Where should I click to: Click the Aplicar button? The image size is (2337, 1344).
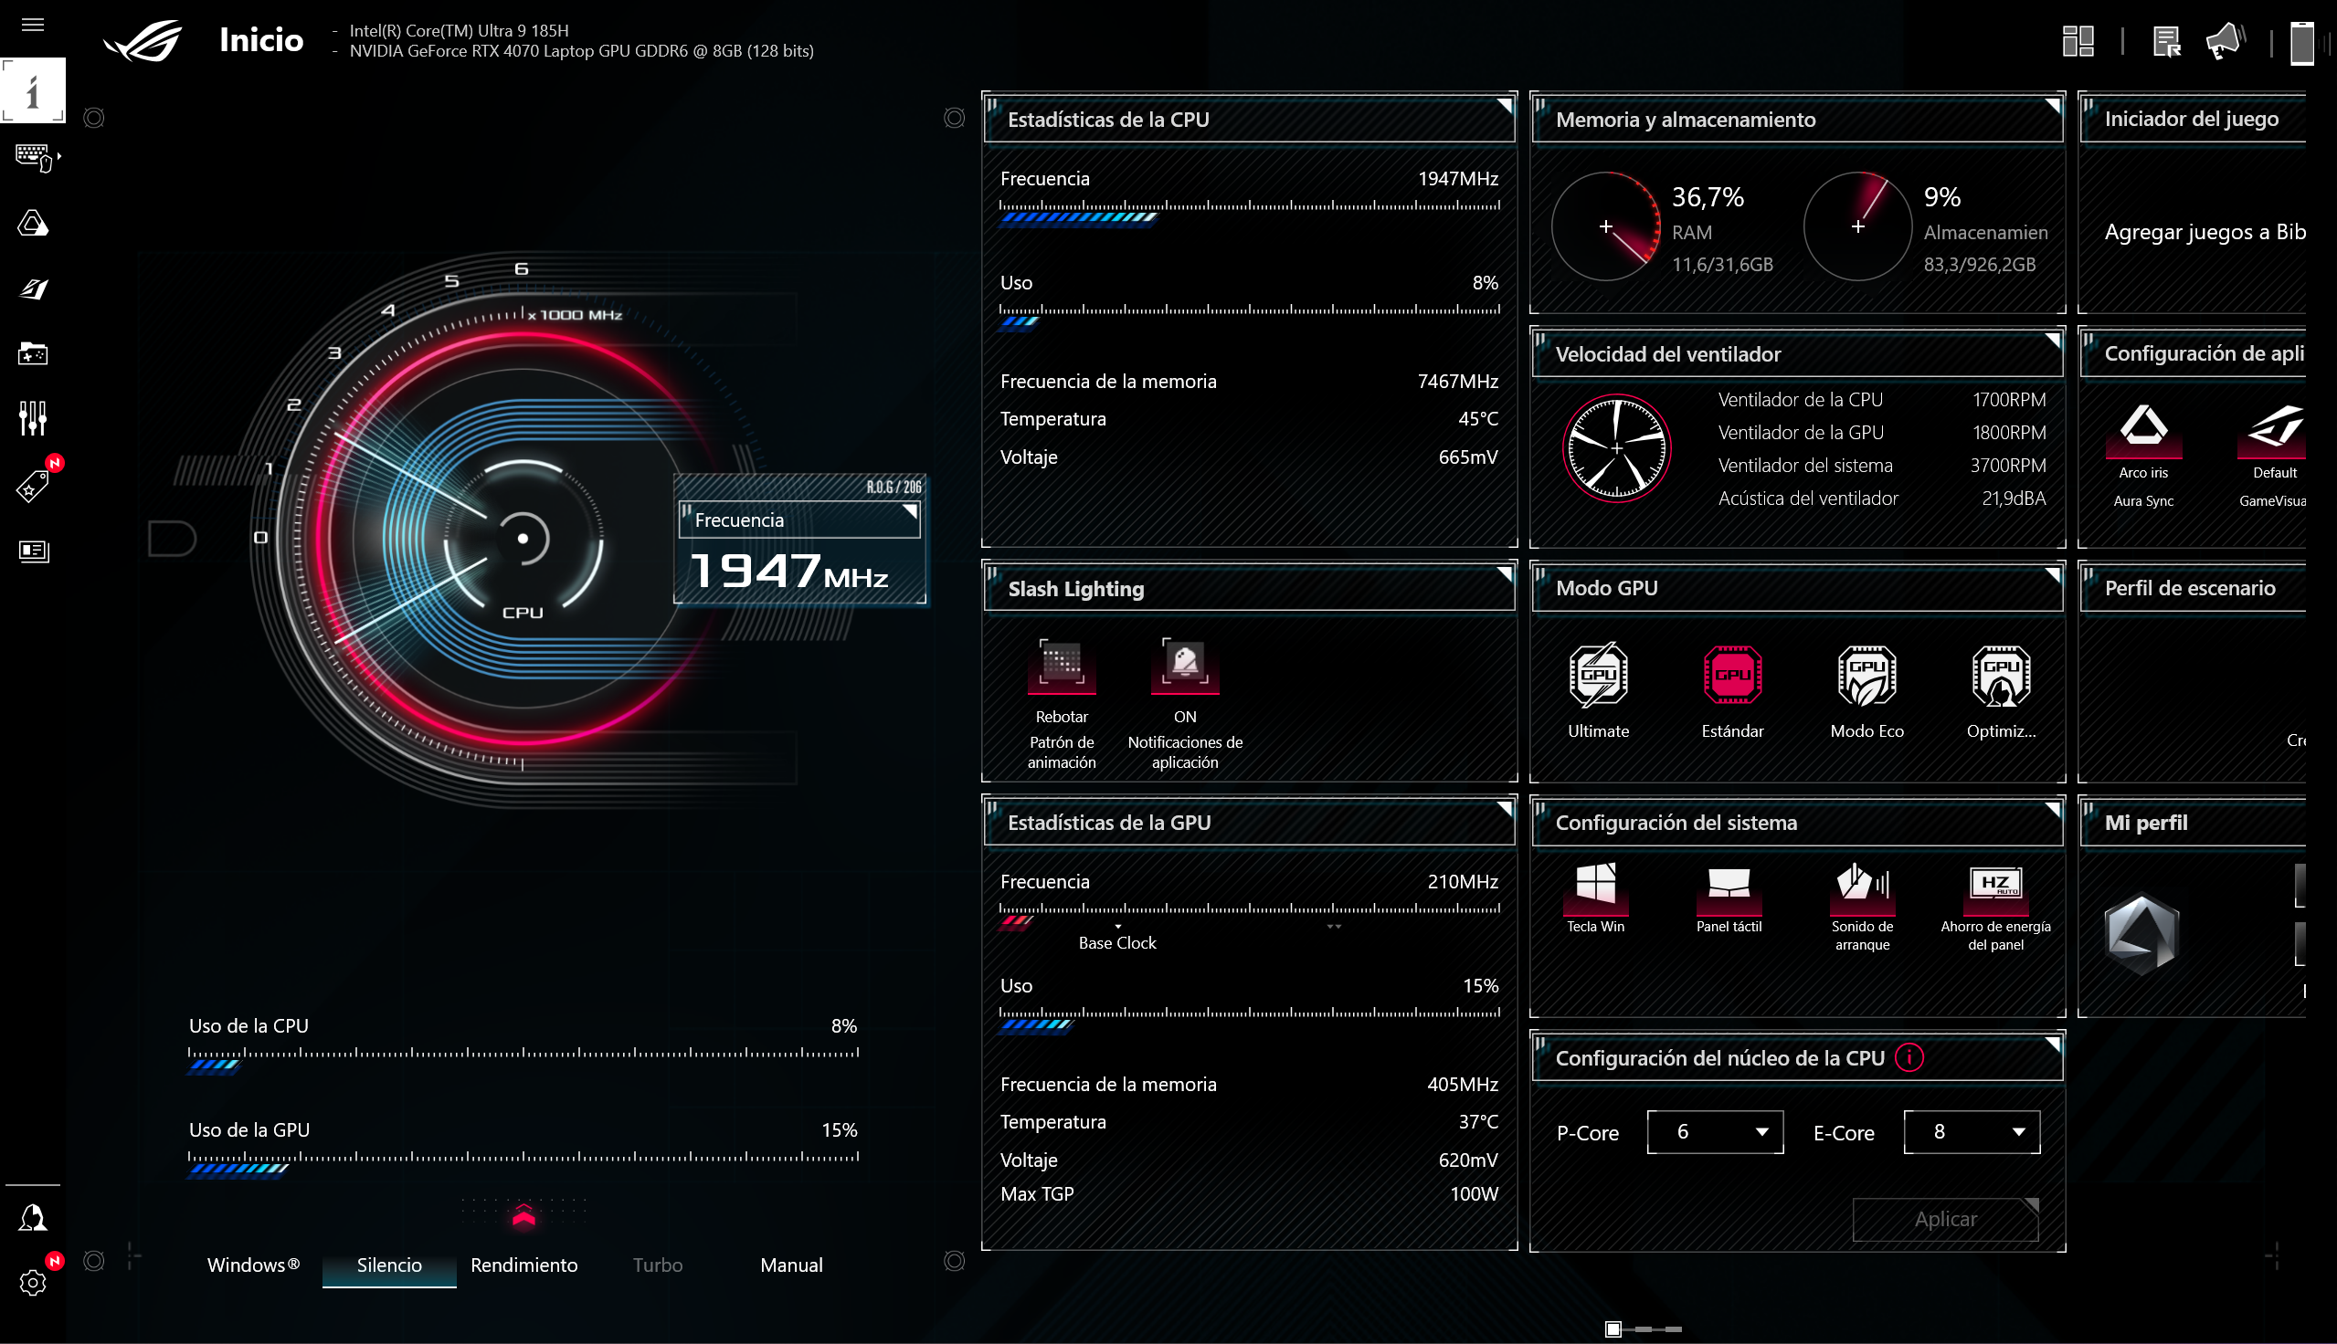[1945, 1220]
